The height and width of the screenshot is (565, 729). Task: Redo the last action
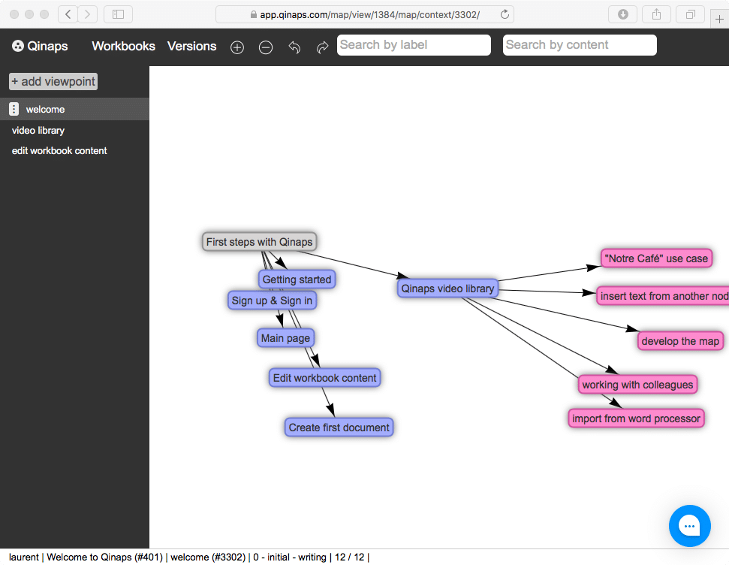[x=322, y=47]
